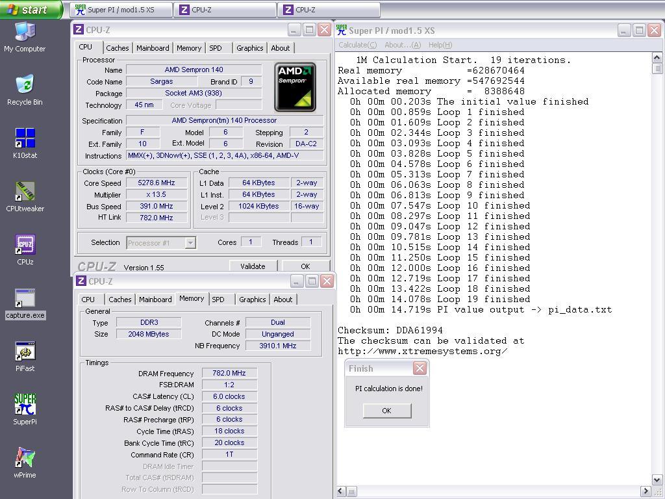
Task: Open the Recycle Bin icon
Action: pyautogui.click(x=25, y=90)
